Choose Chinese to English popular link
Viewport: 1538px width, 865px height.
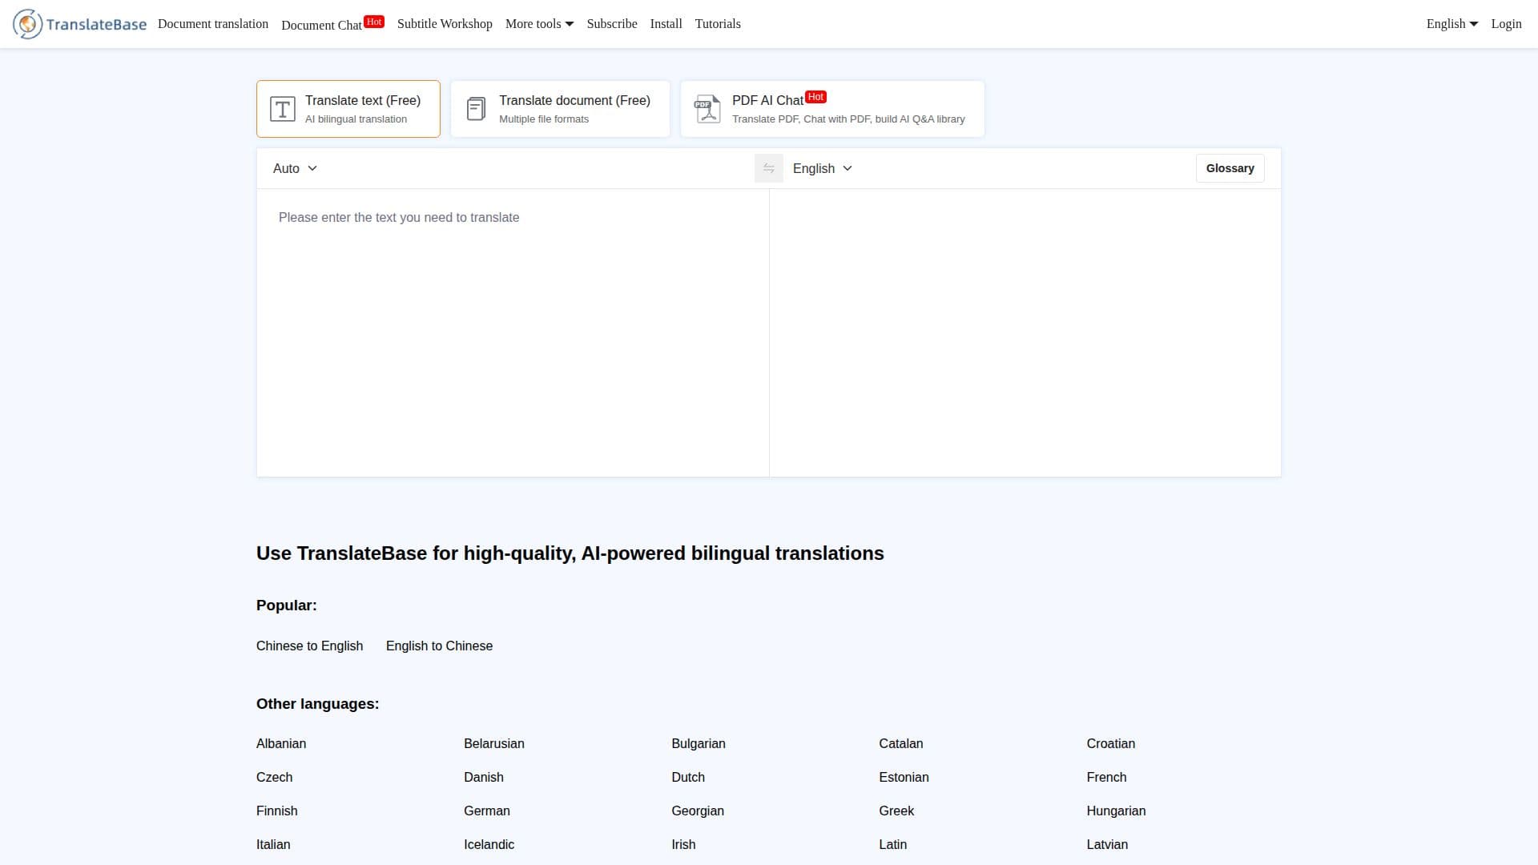coord(309,646)
